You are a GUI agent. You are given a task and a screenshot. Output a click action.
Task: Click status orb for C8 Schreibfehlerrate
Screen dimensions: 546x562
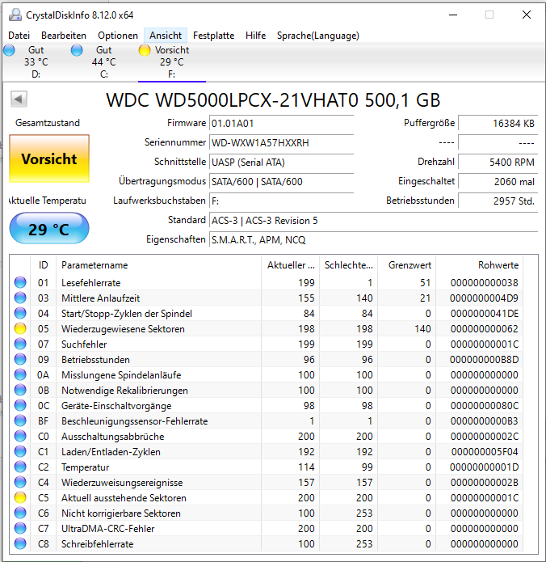click(x=20, y=543)
